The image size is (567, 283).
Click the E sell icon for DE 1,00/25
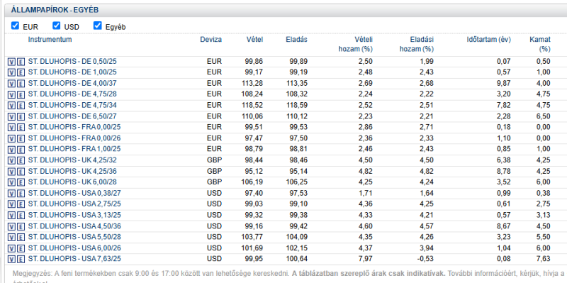(21, 72)
